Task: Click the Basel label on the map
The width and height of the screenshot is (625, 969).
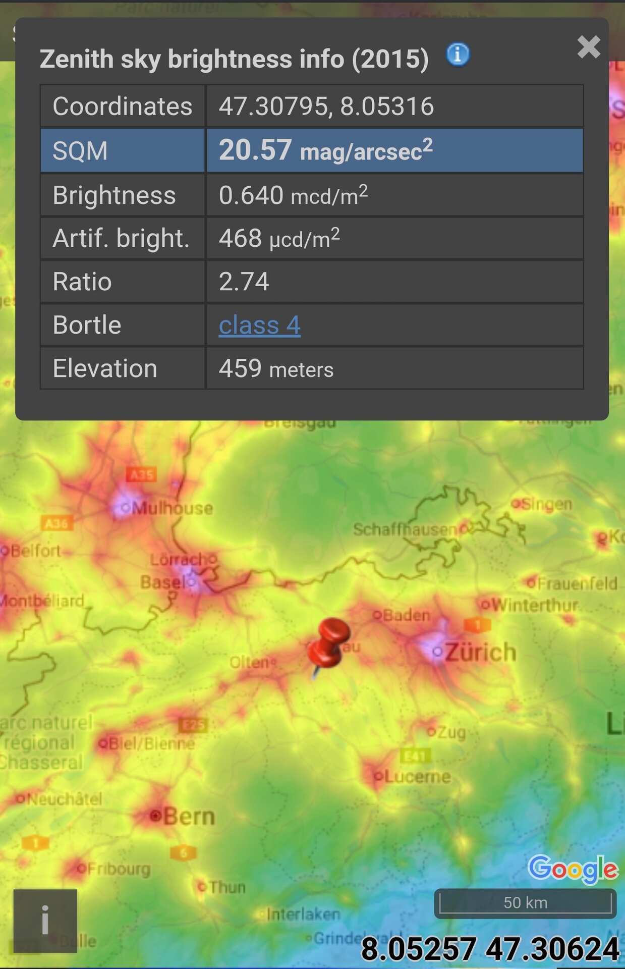Action: pos(163,582)
